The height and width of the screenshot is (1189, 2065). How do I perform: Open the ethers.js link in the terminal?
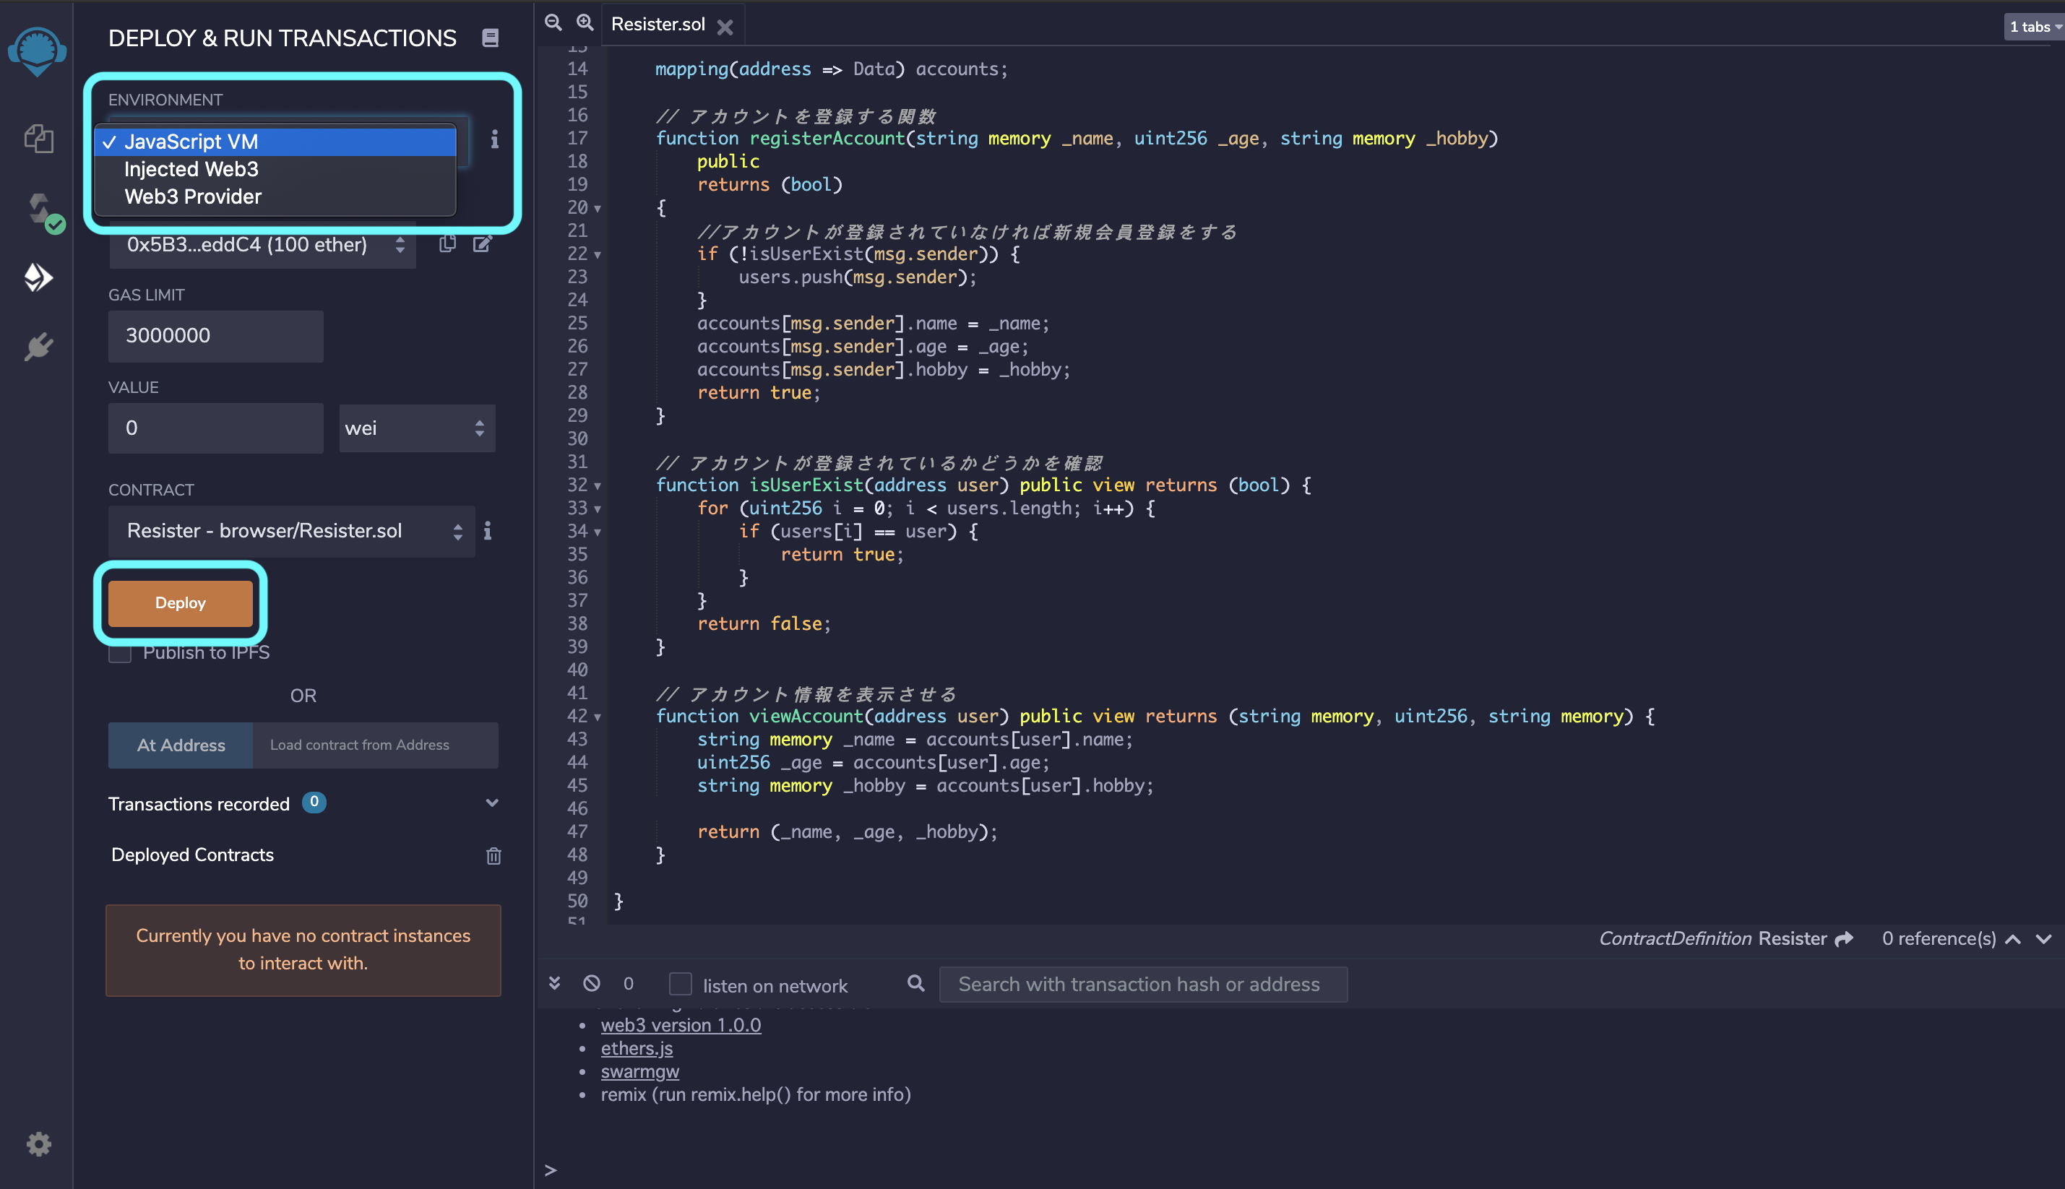(x=637, y=1049)
